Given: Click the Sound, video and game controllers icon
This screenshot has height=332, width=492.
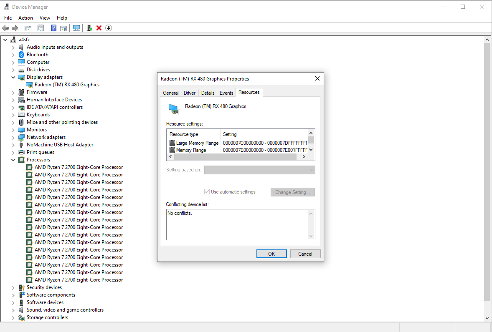Looking at the screenshot, I should 21,310.
